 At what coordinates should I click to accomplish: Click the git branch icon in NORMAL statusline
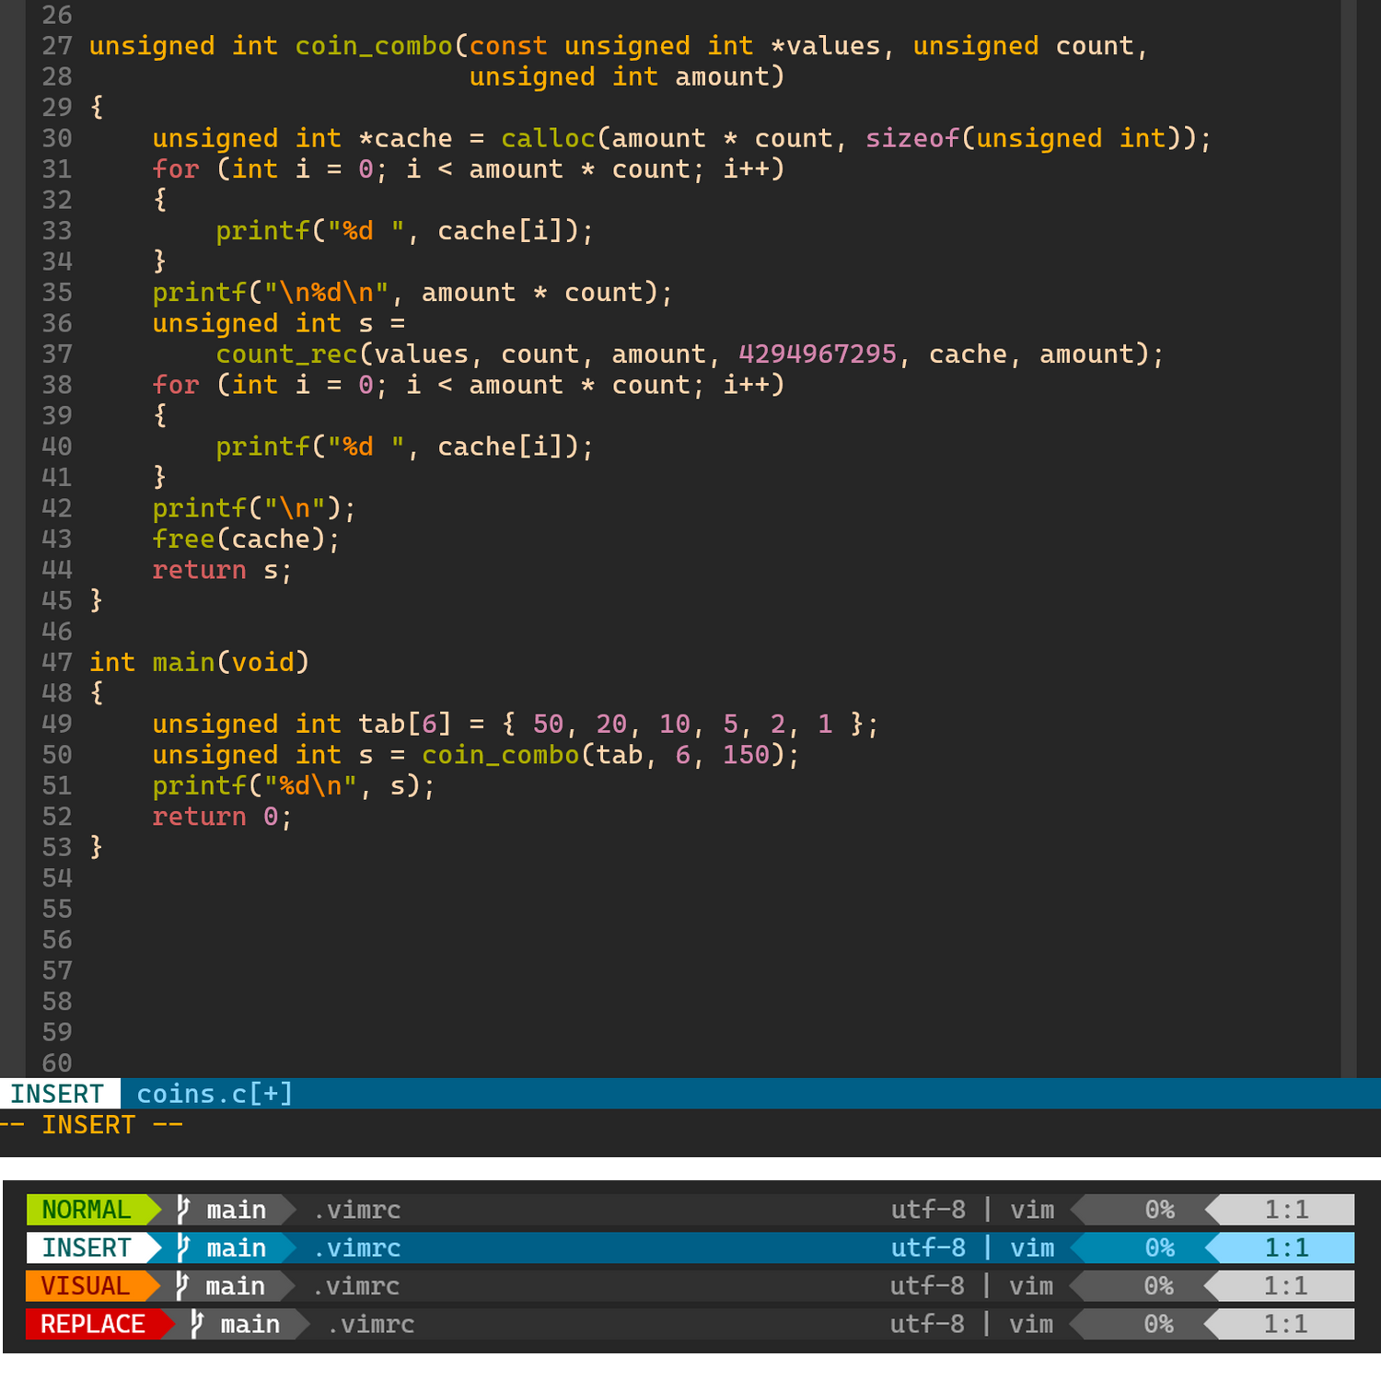[183, 1209]
